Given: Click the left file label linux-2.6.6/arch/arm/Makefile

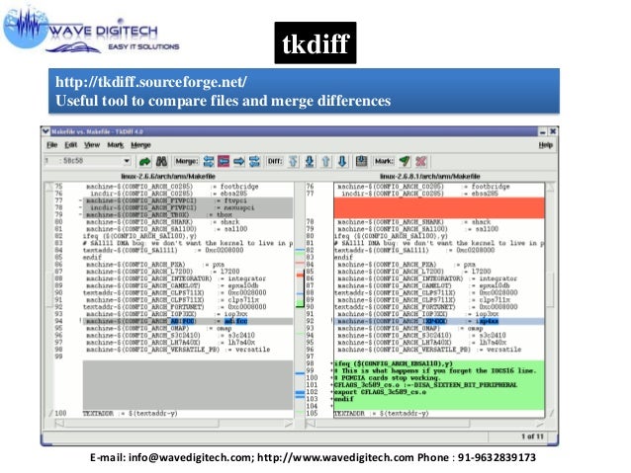Looking at the screenshot, I should [x=168, y=176].
